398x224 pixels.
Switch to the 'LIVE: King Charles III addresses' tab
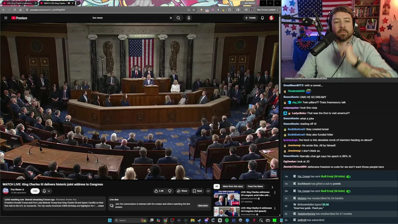[x=19, y=3]
